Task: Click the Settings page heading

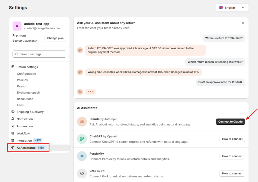Action: (18, 8)
